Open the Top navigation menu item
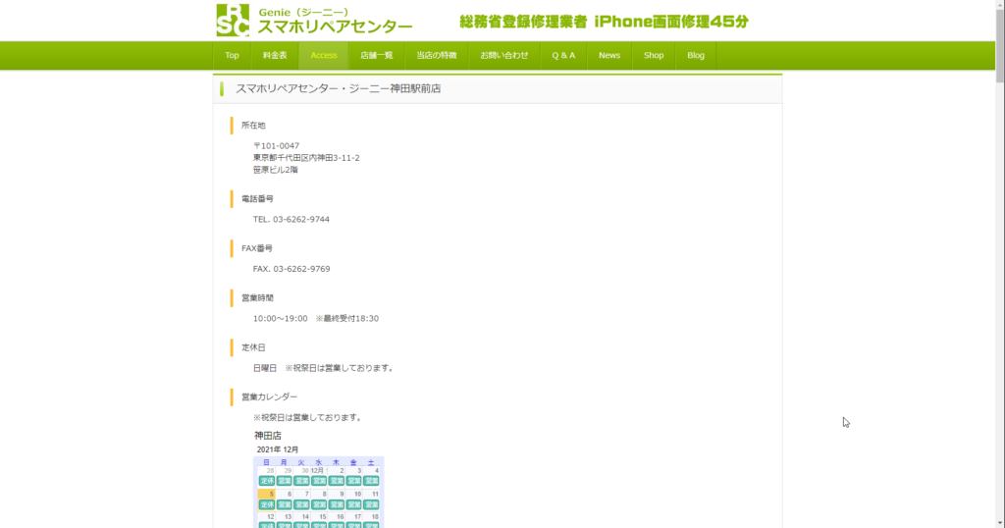Screen dimensions: 1005x528 232,55
